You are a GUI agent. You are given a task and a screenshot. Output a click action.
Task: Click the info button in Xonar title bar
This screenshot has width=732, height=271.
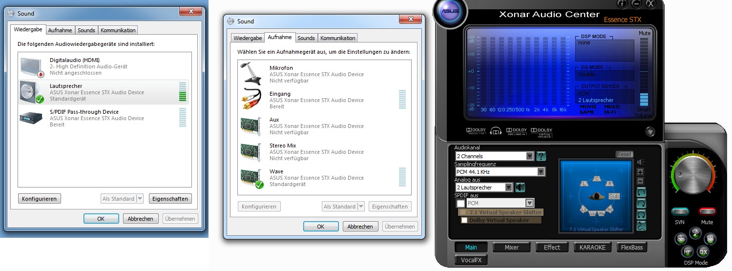click(622, 3)
